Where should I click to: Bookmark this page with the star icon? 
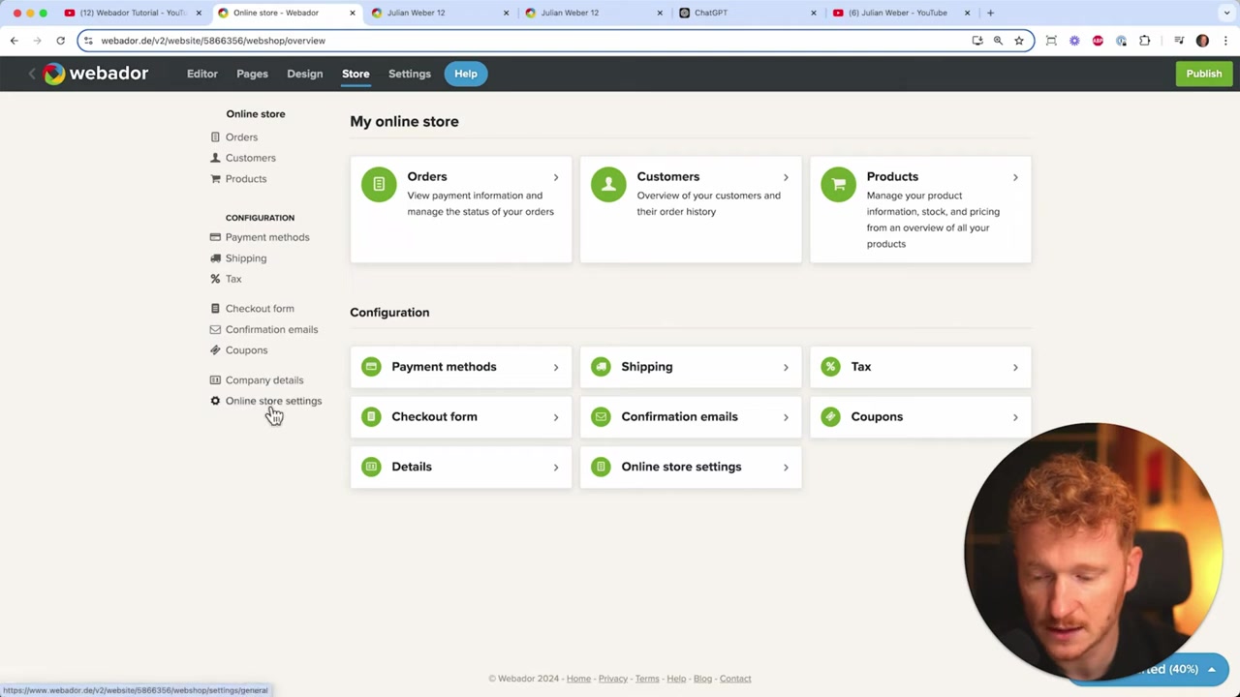tap(1019, 41)
